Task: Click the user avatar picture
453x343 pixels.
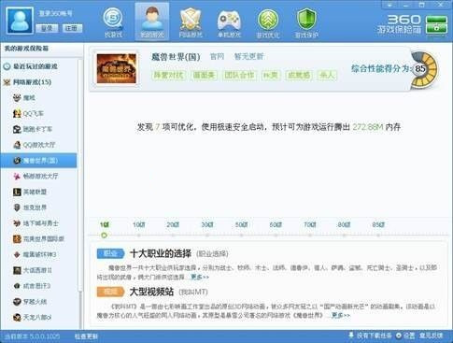Action: coord(20,21)
